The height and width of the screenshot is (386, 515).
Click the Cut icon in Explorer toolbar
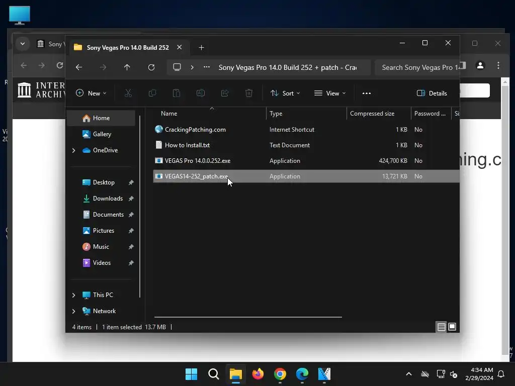pos(128,93)
